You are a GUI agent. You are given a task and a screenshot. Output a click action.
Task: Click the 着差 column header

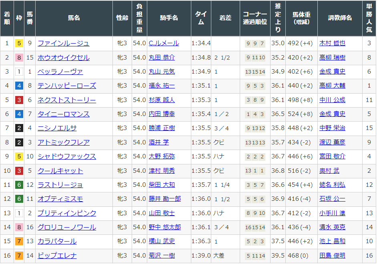[x=226, y=18]
